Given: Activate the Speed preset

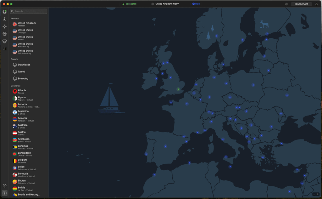Looking at the screenshot, I should [x=29, y=71].
